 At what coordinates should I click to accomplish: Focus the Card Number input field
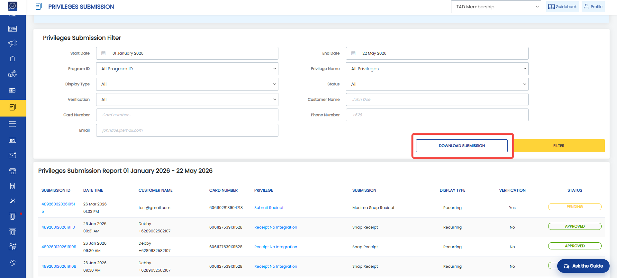point(187,115)
